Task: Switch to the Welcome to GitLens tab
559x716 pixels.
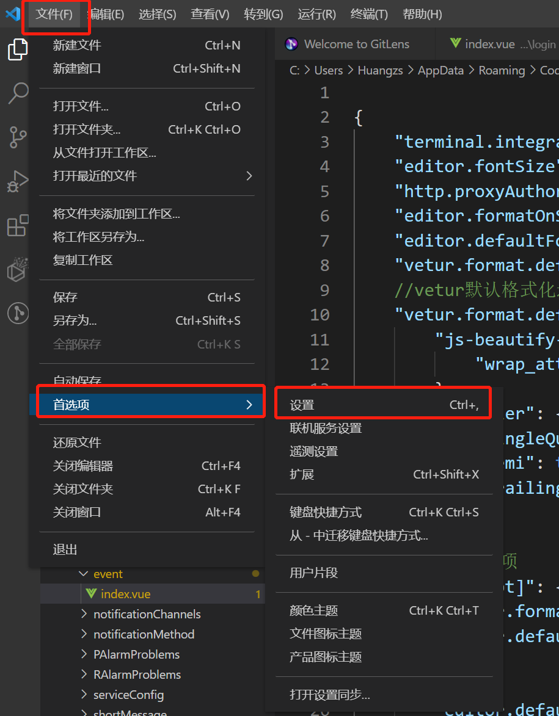Action: click(355, 45)
